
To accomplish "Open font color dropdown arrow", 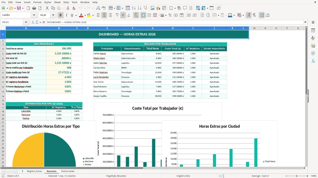I will (85, 15).
